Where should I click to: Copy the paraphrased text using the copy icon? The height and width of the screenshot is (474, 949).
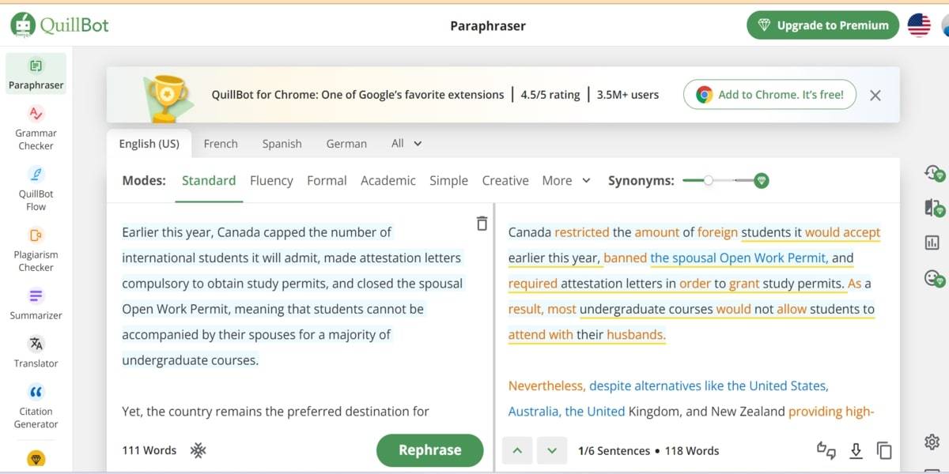click(884, 450)
